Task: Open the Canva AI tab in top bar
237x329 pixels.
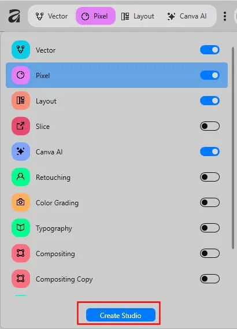Action: 187,16
